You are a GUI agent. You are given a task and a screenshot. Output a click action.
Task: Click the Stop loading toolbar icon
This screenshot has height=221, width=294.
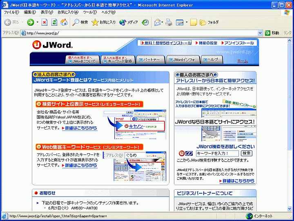[x=45, y=22]
